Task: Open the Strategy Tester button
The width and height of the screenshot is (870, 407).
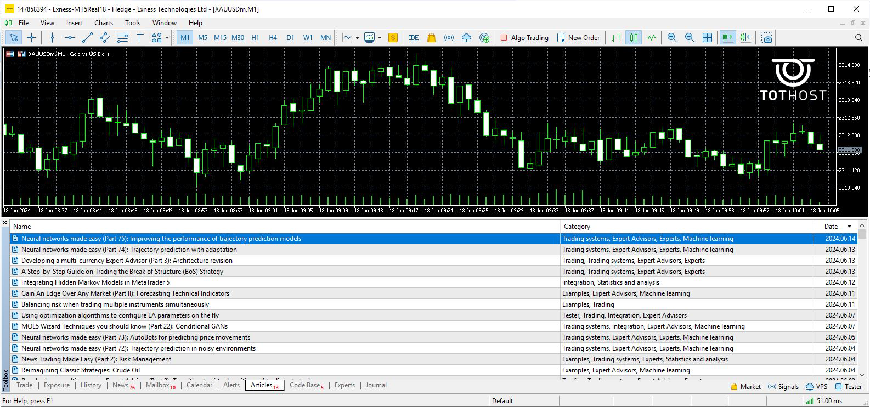Action: pos(848,386)
